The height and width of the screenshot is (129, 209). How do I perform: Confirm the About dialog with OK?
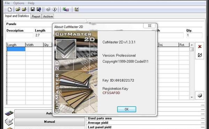point(127,109)
